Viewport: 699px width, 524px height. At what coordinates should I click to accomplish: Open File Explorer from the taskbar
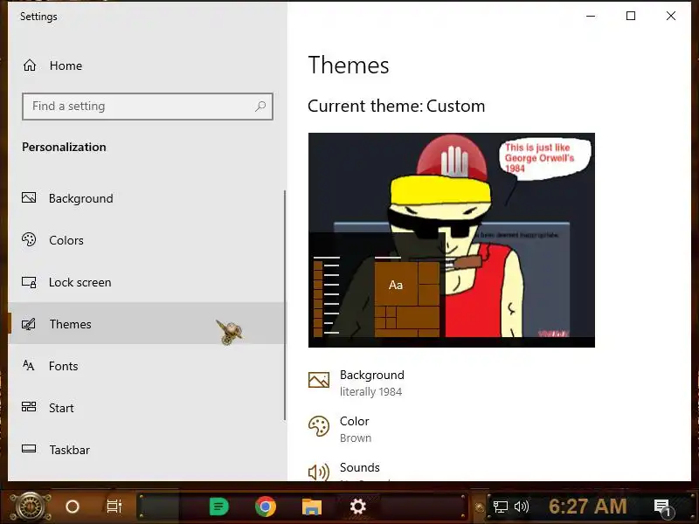point(312,507)
